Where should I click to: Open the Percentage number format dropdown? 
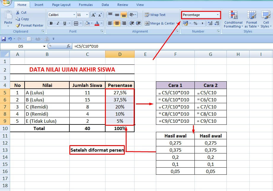pos(217,15)
